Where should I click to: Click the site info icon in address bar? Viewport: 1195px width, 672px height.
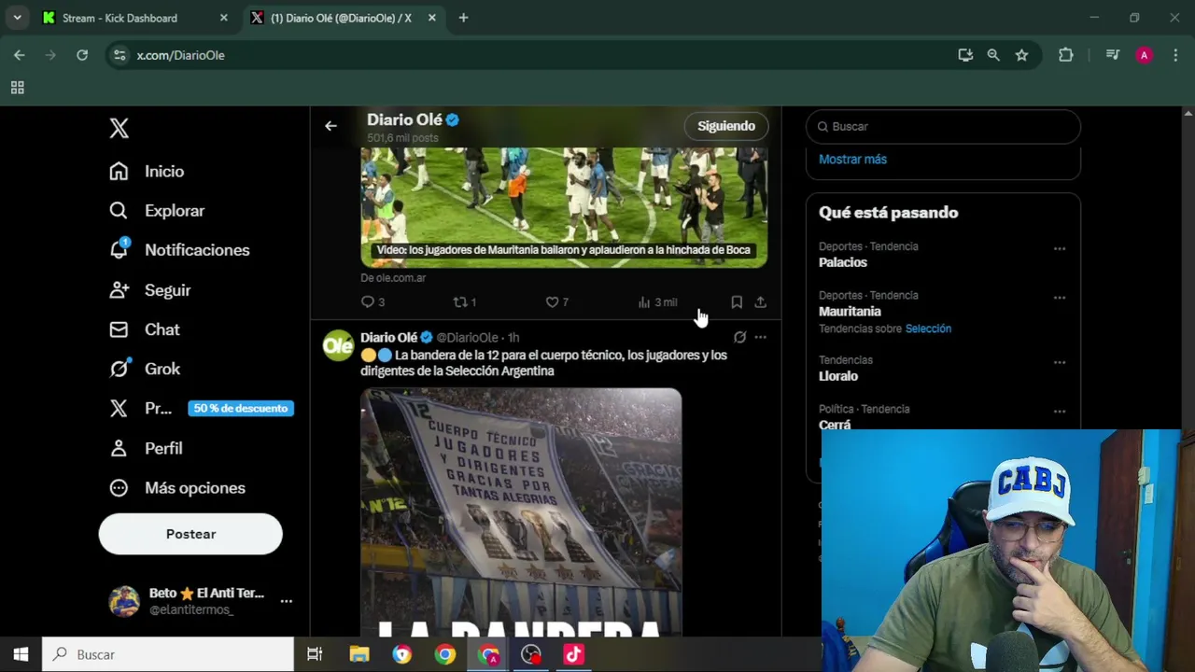[x=119, y=55]
